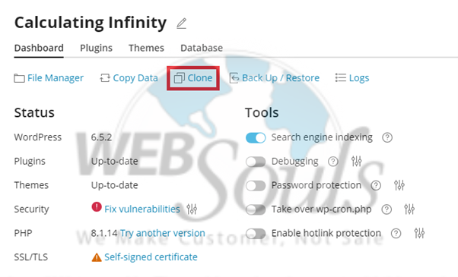Enable the Debugging toggle

click(x=256, y=162)
